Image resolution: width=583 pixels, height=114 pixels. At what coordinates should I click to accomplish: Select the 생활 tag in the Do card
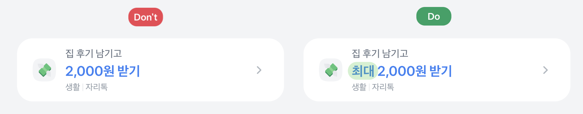359,87
